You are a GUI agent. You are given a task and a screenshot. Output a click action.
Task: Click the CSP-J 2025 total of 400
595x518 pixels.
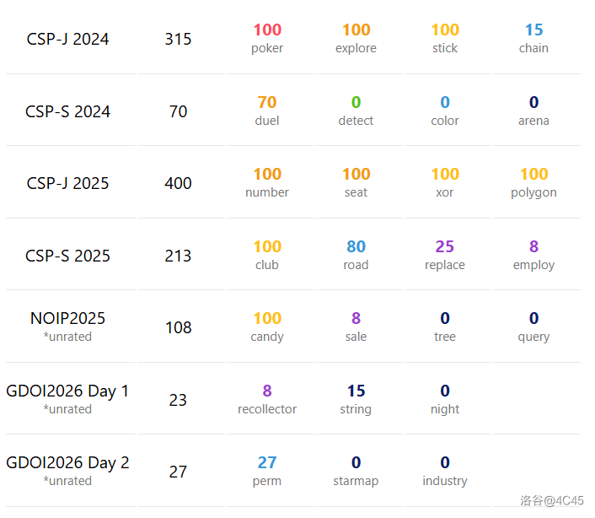point(178,183)
